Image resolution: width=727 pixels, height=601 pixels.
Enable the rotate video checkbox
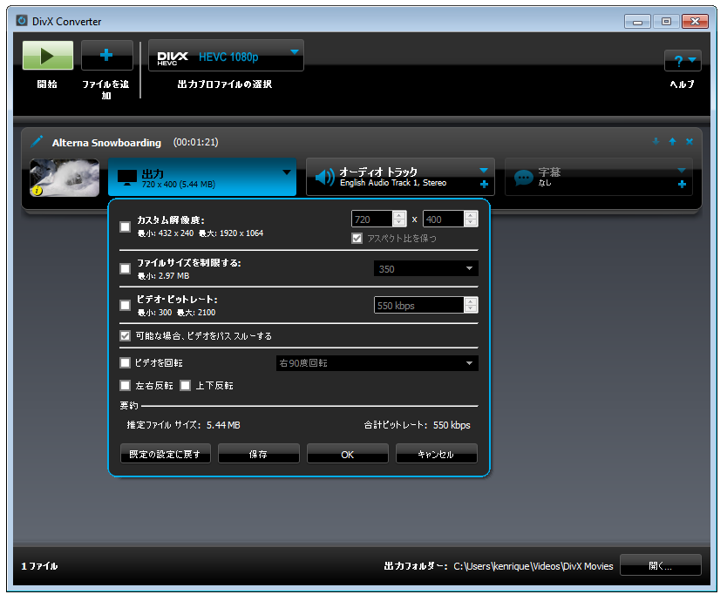pyautogui.click(x=126, y=362)
